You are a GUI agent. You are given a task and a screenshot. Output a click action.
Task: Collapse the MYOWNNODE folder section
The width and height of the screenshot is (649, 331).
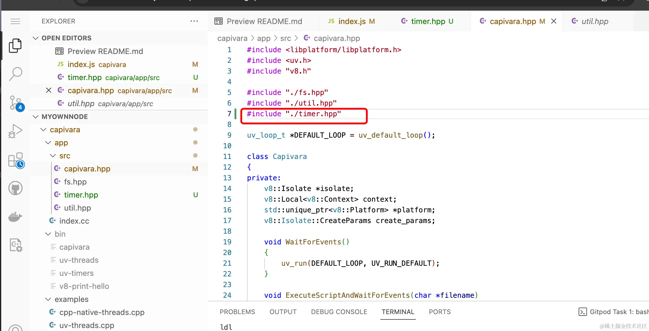coord(36,117)
